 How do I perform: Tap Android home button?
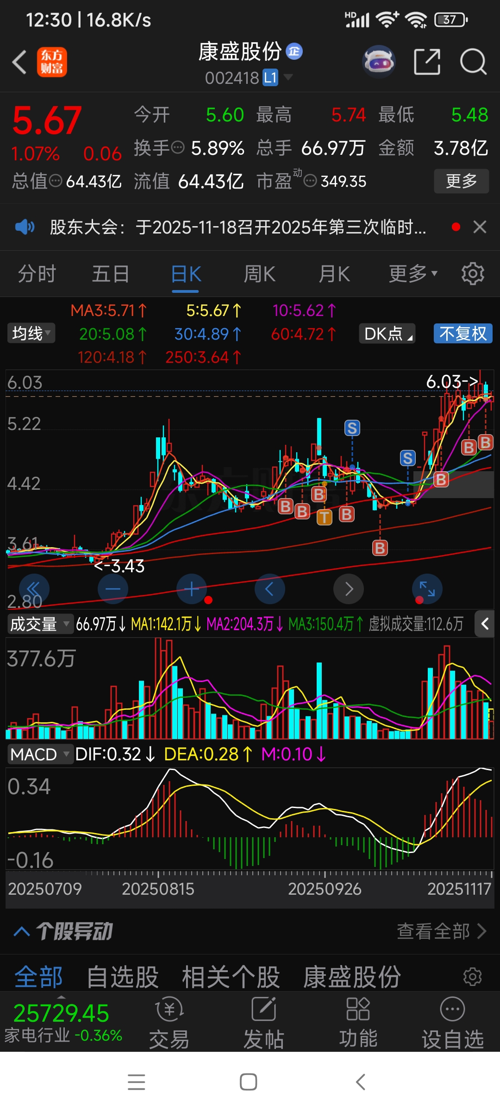click(249, 1082)
